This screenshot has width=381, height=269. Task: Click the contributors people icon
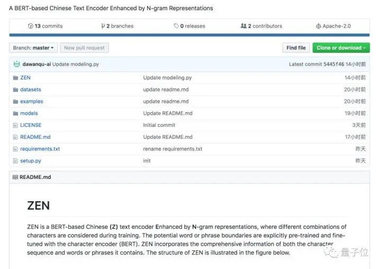click(243, 26)
